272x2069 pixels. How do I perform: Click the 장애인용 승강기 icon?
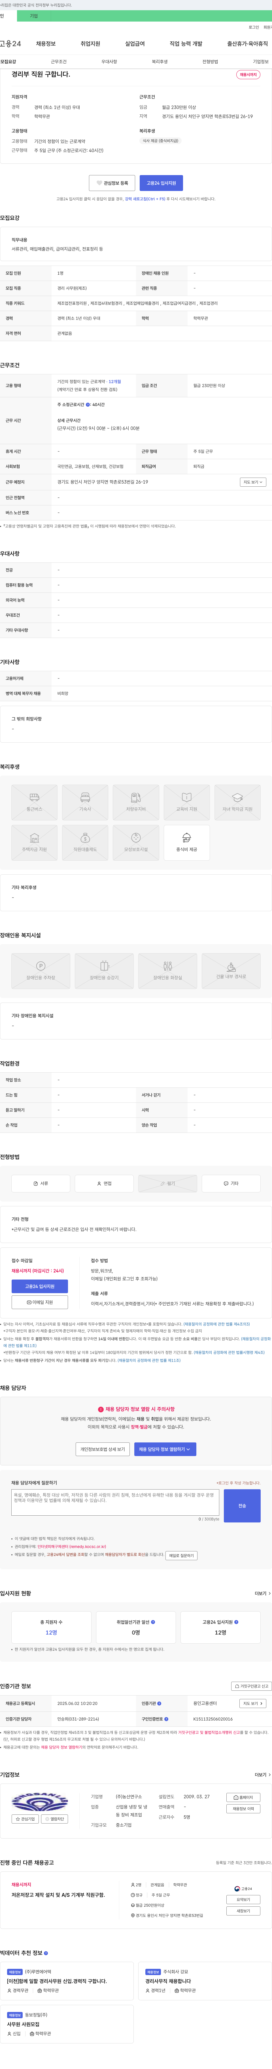[104, 971]
